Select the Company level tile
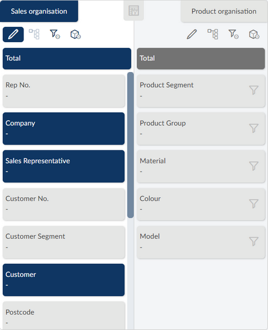This screenshot has width=268, height=330. [64, 128]
